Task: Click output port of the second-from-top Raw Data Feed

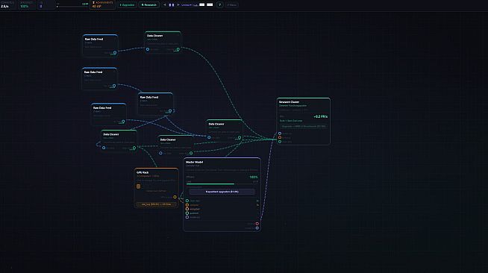Action: click(x=114, y=86)
